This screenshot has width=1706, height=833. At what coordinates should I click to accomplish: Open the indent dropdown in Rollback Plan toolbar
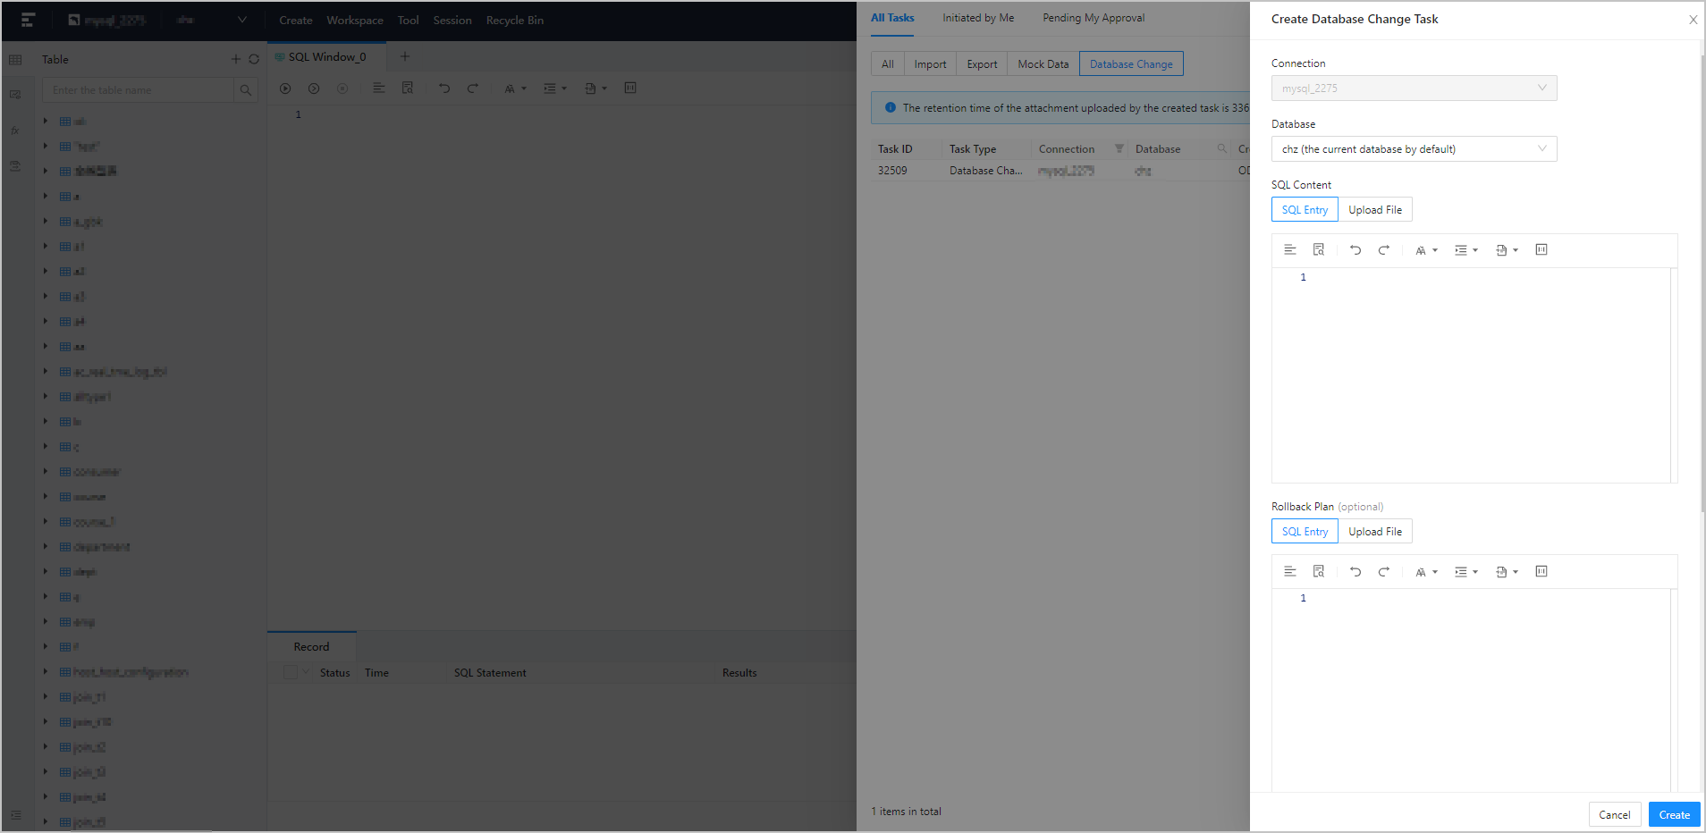tap(1466, 573)
